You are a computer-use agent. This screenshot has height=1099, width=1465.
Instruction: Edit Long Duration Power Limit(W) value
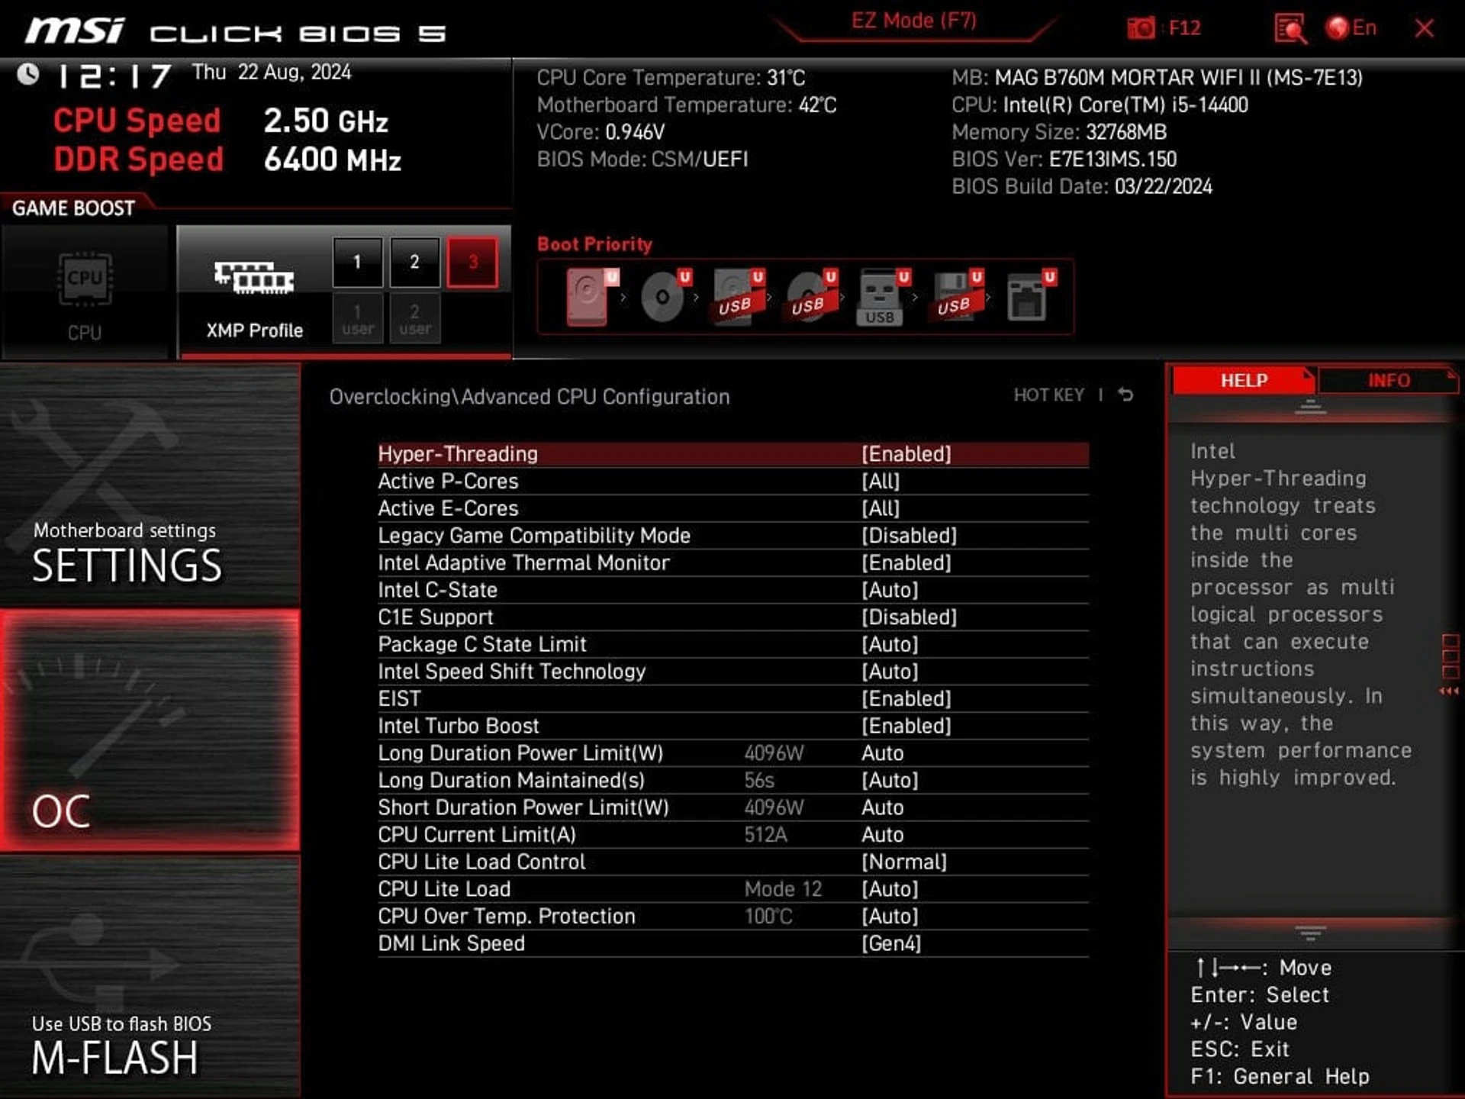(732, 753)
